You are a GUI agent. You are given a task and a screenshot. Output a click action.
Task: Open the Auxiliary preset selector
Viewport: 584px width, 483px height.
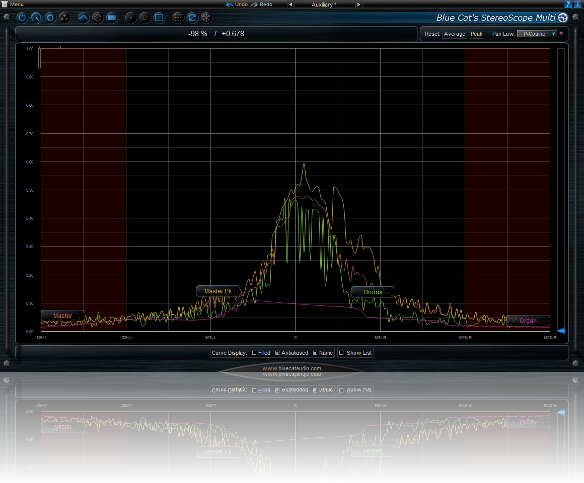click(x=324, y=5)
